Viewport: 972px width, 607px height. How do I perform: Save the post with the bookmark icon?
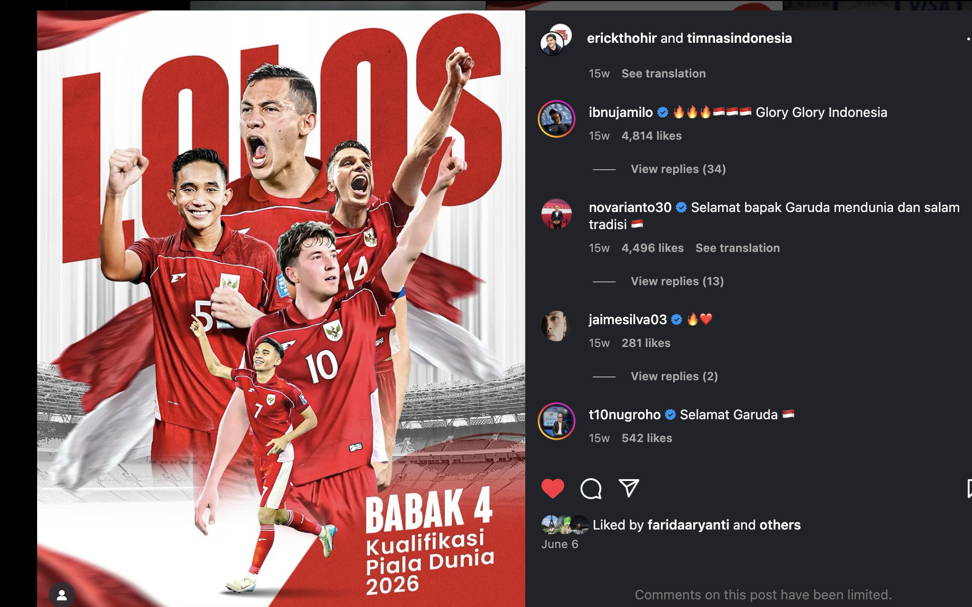pos(969,489)
